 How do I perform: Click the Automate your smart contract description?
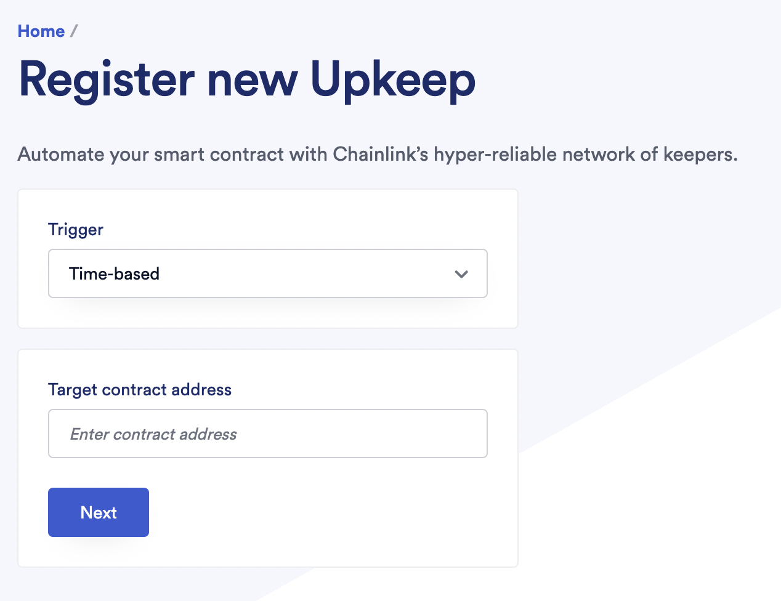(x=377, y=154)
